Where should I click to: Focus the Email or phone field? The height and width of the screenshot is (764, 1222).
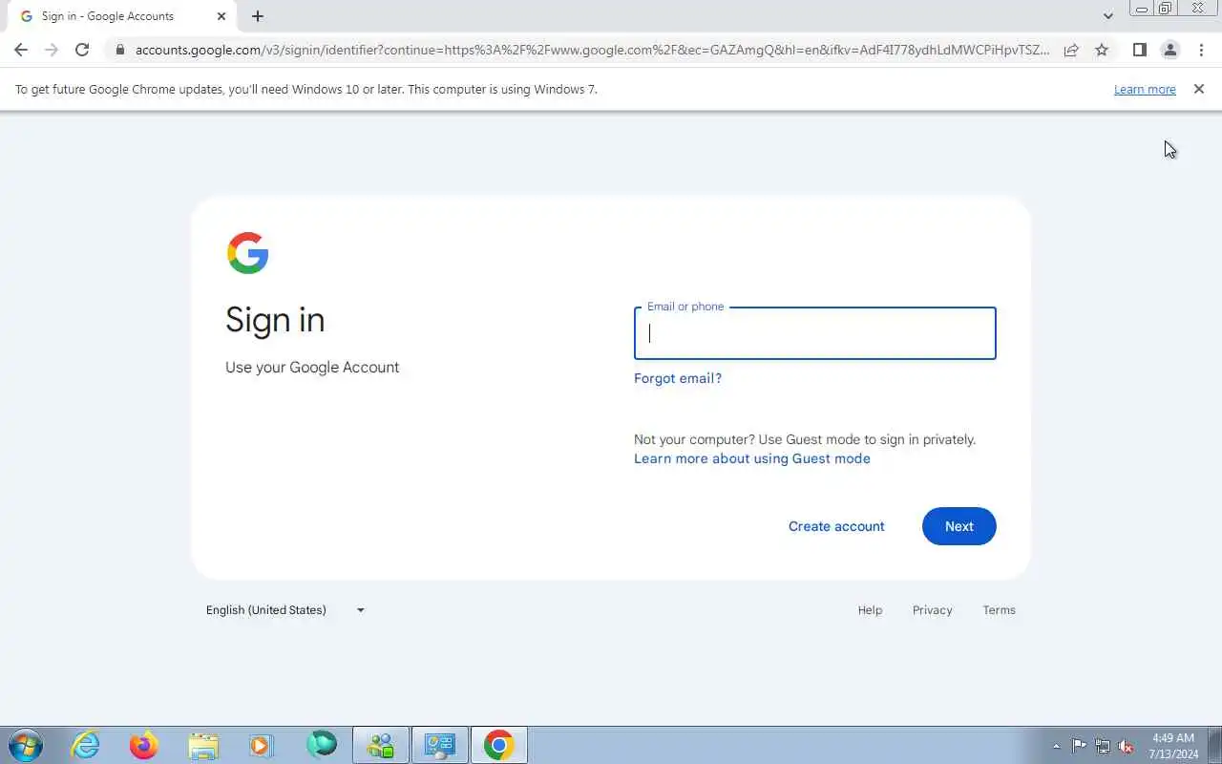(x=814, y=333)
